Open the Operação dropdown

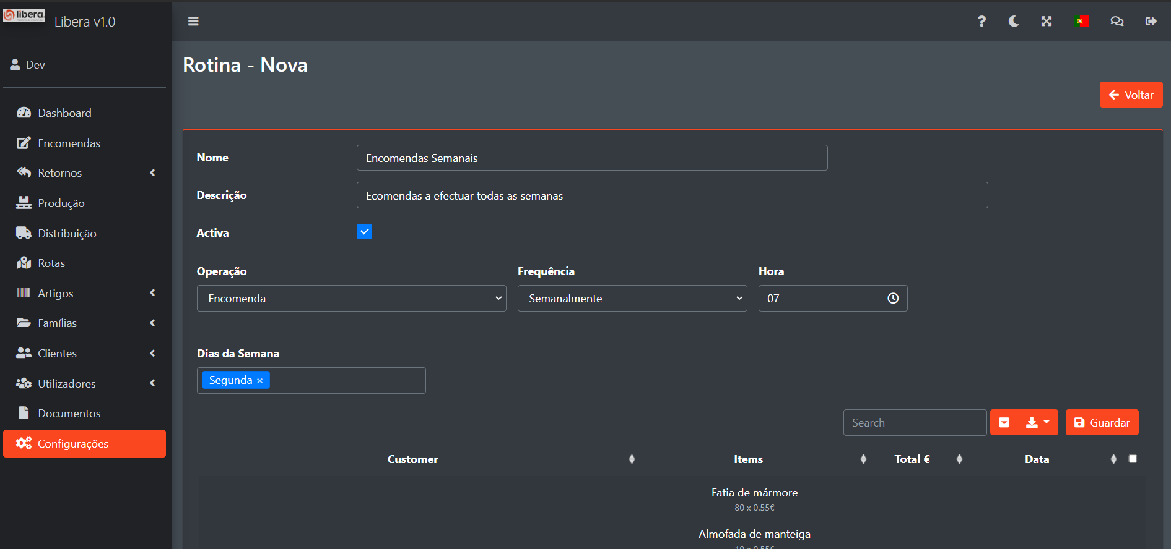click(x=351, y=299)
